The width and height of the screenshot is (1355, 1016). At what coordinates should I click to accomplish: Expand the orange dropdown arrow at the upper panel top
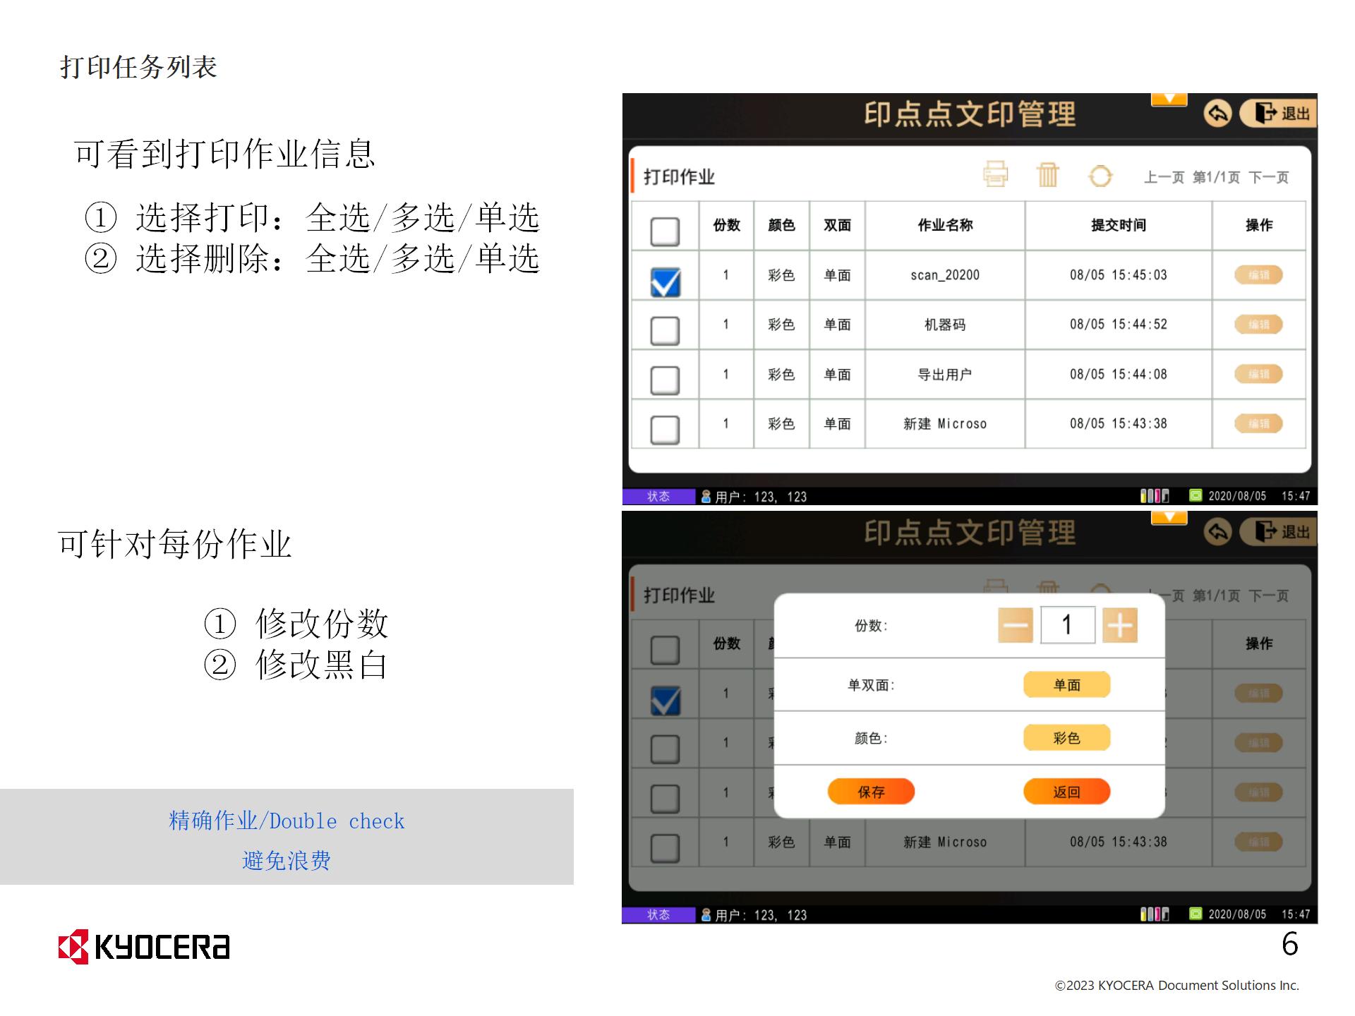coord(1169,99)
